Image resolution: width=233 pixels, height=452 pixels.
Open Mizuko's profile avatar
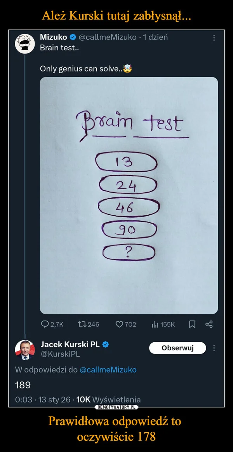pyautogui.click(x=23, y=44)
